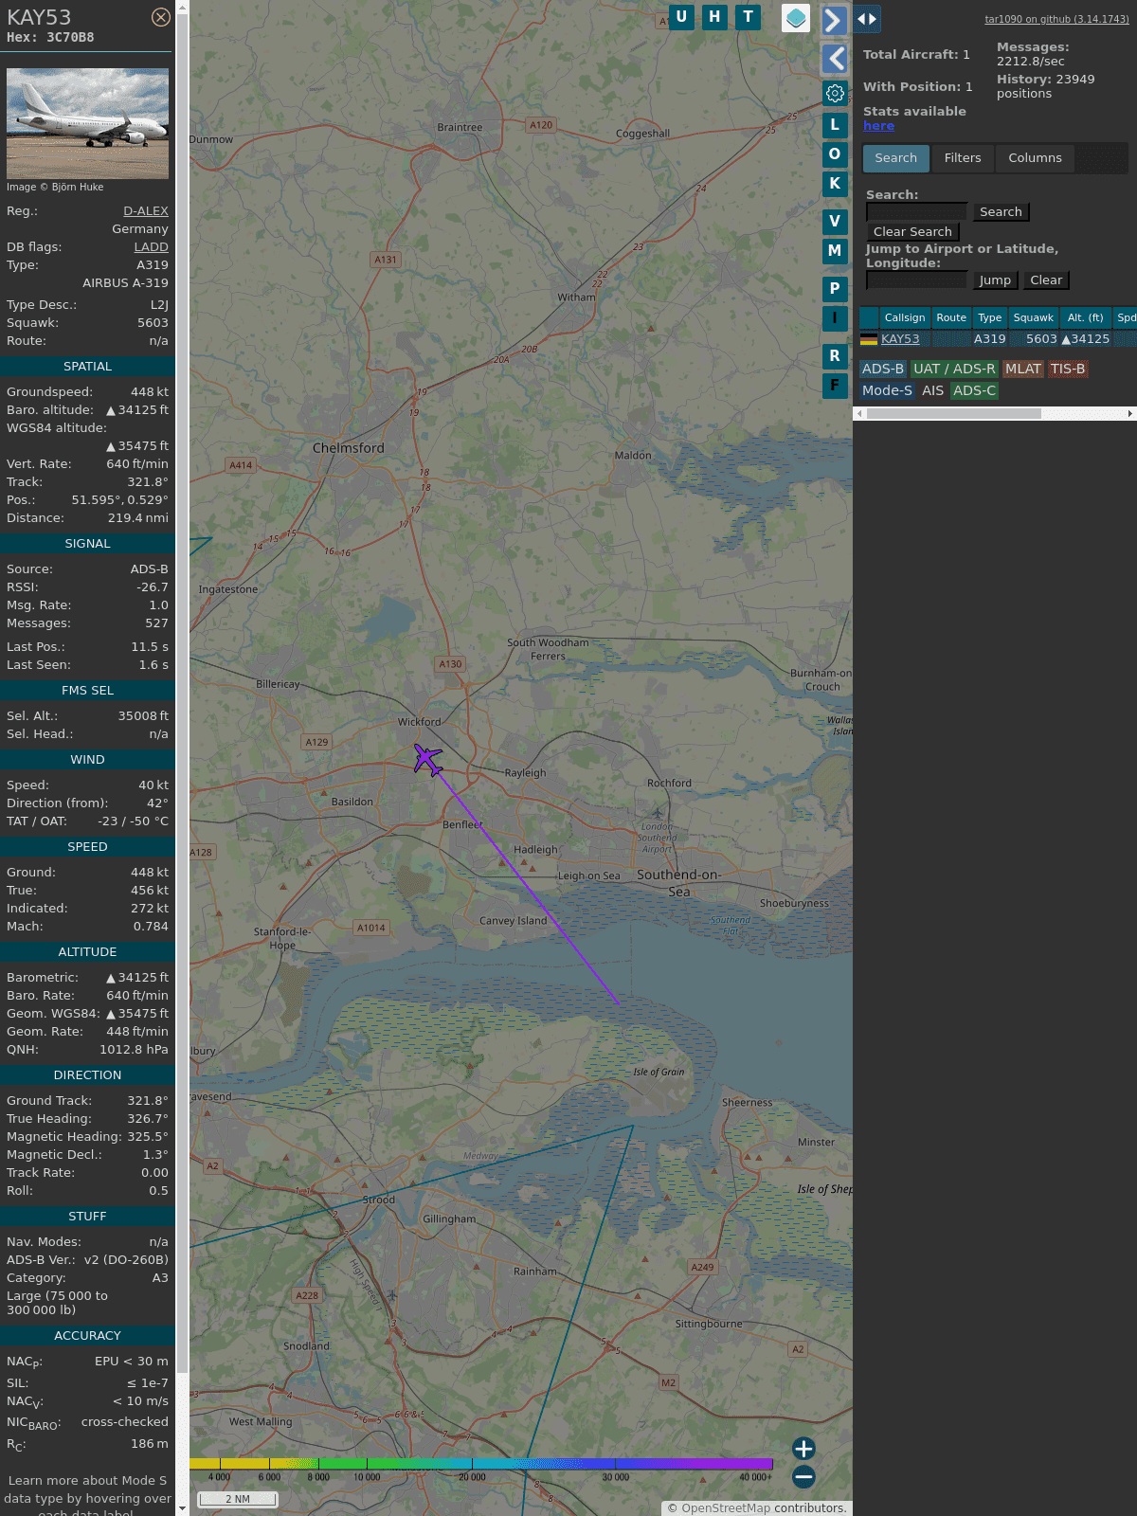Toggle the UAT / ADS-R source legend
1137x1516 pixels.
(x=954, y=370)
